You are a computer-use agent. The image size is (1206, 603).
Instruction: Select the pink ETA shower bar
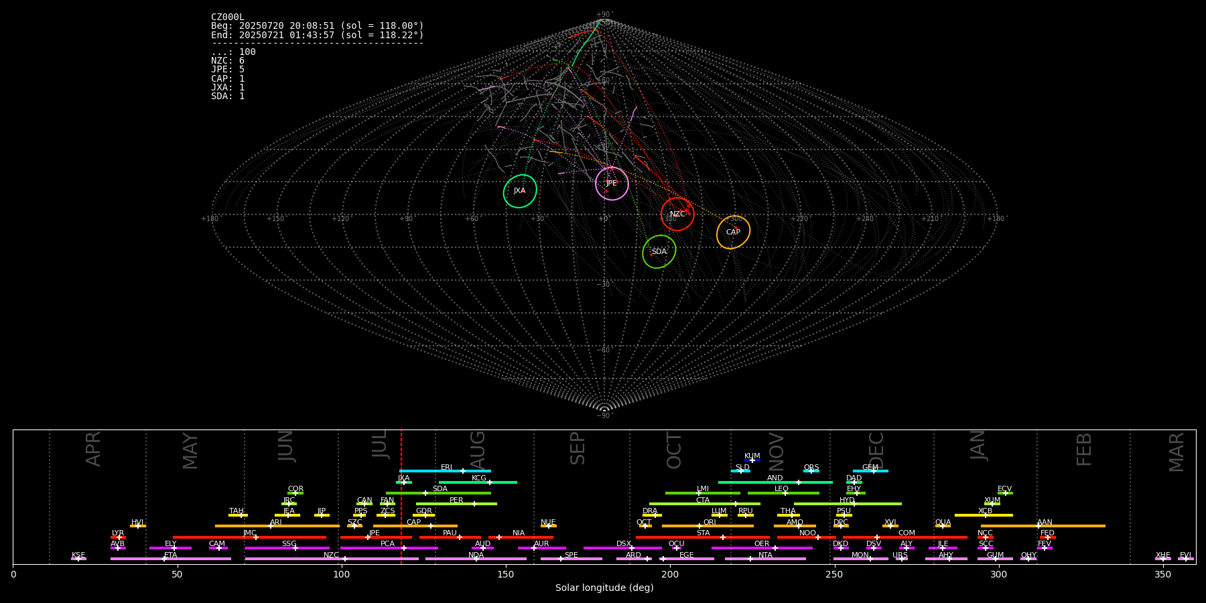pyautogui.click(x=171, y=559)
